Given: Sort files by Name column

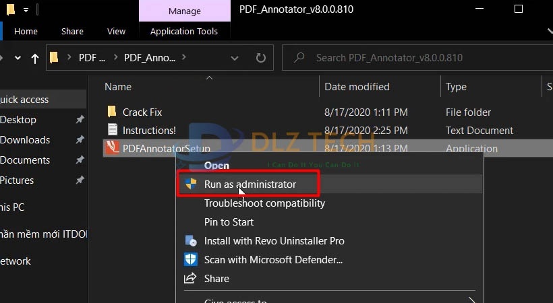Looking at the screenshot, I should [118, 87].
